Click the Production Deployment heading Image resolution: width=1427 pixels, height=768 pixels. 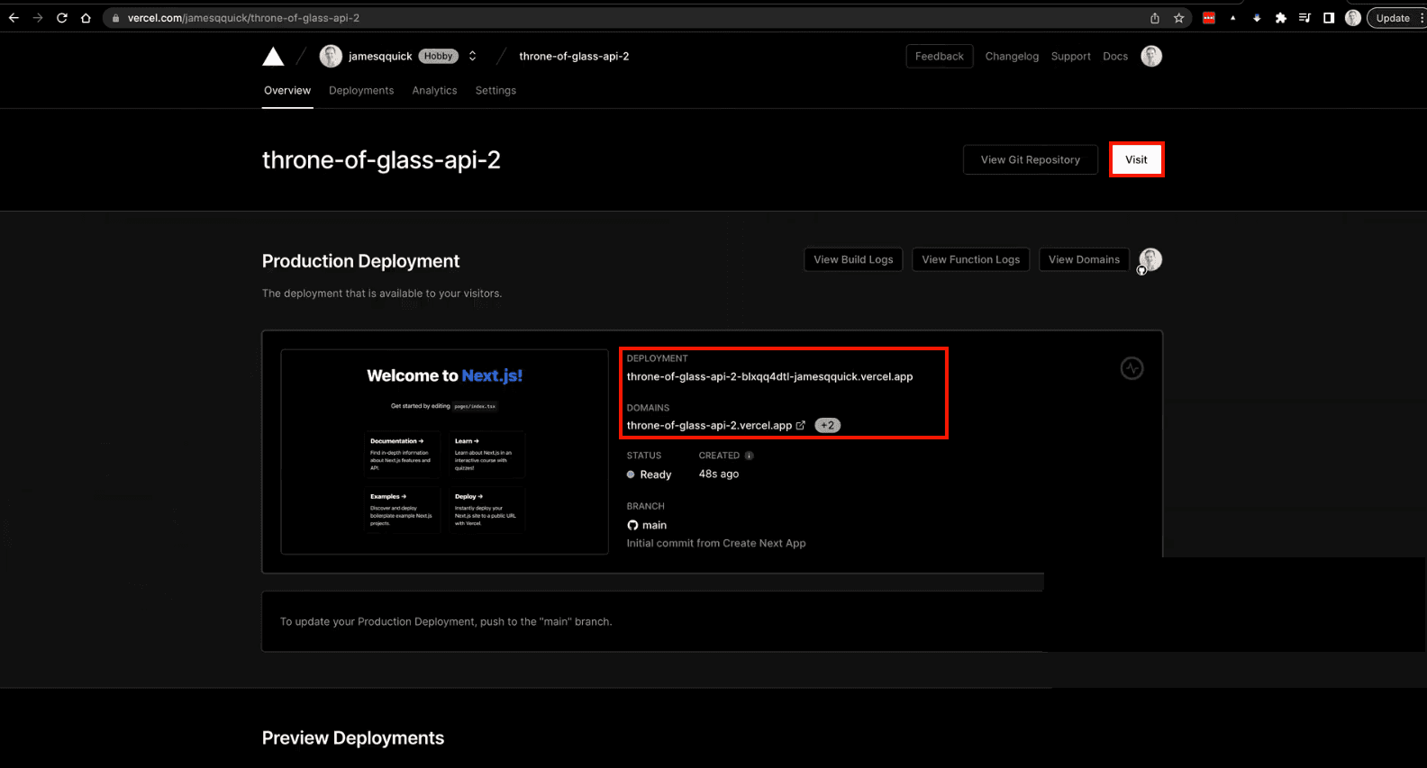(x=360, y=261)
